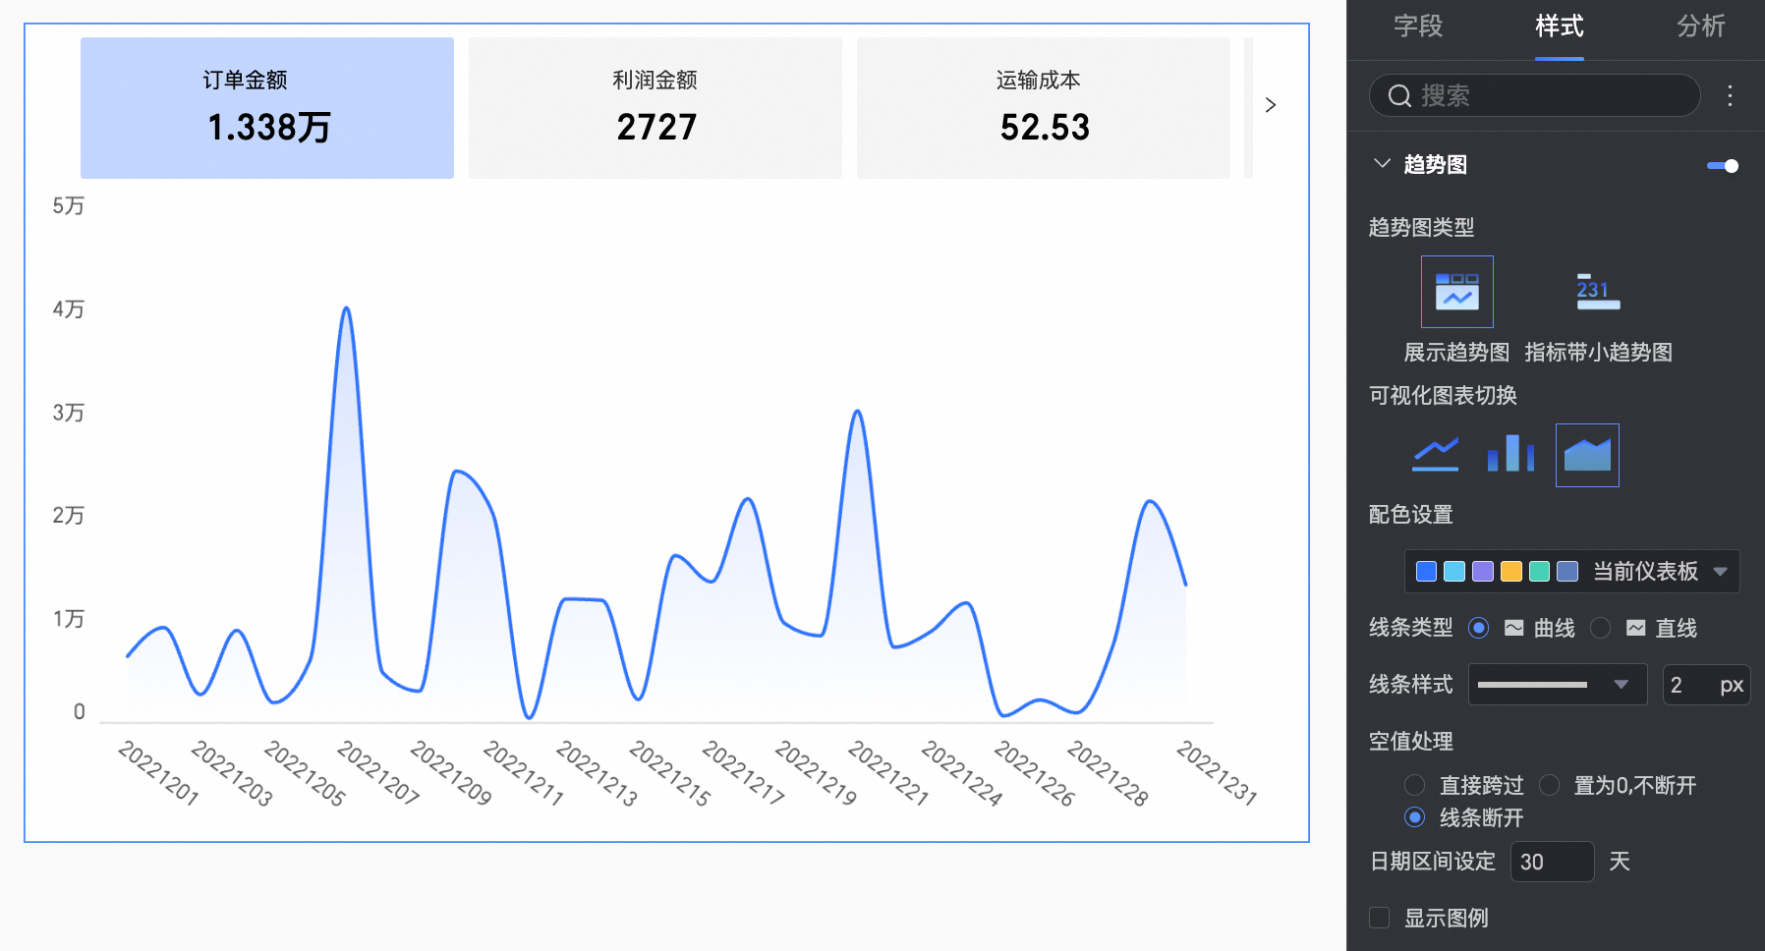Select the 利润金额 metric card
This screenshot has height=951, width=1765.
655,108
